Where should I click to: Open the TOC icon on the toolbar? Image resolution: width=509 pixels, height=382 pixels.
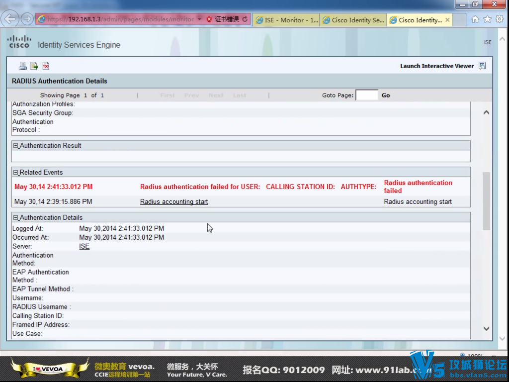click(45, 65)
